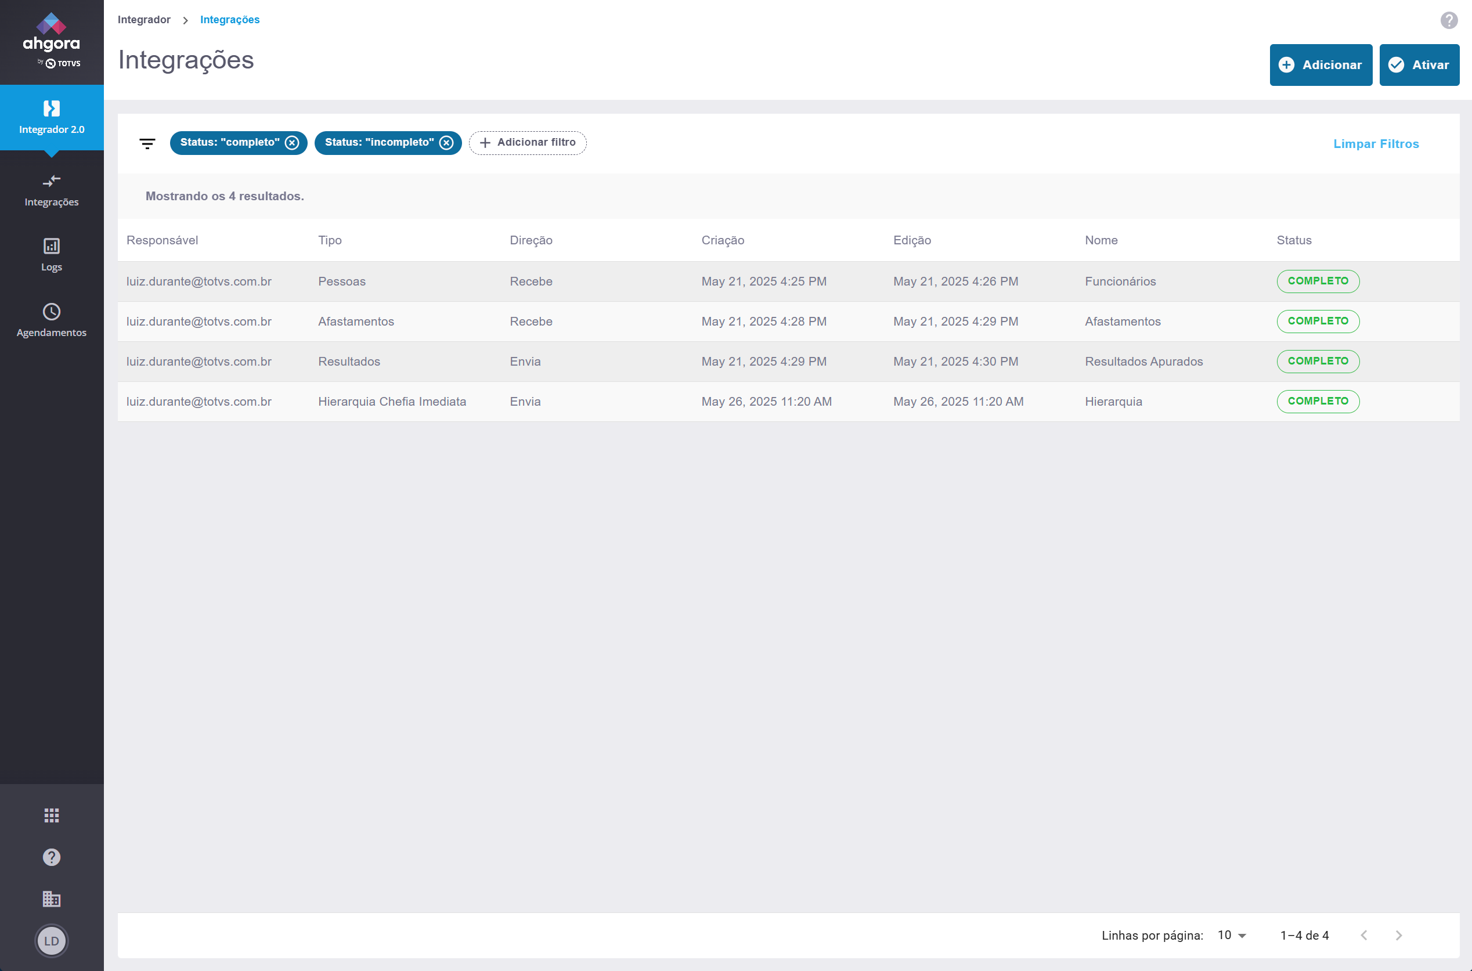This screenshot has width=1472, height=971.
Task: Open the apps grid icon
Action: (52, 815)
